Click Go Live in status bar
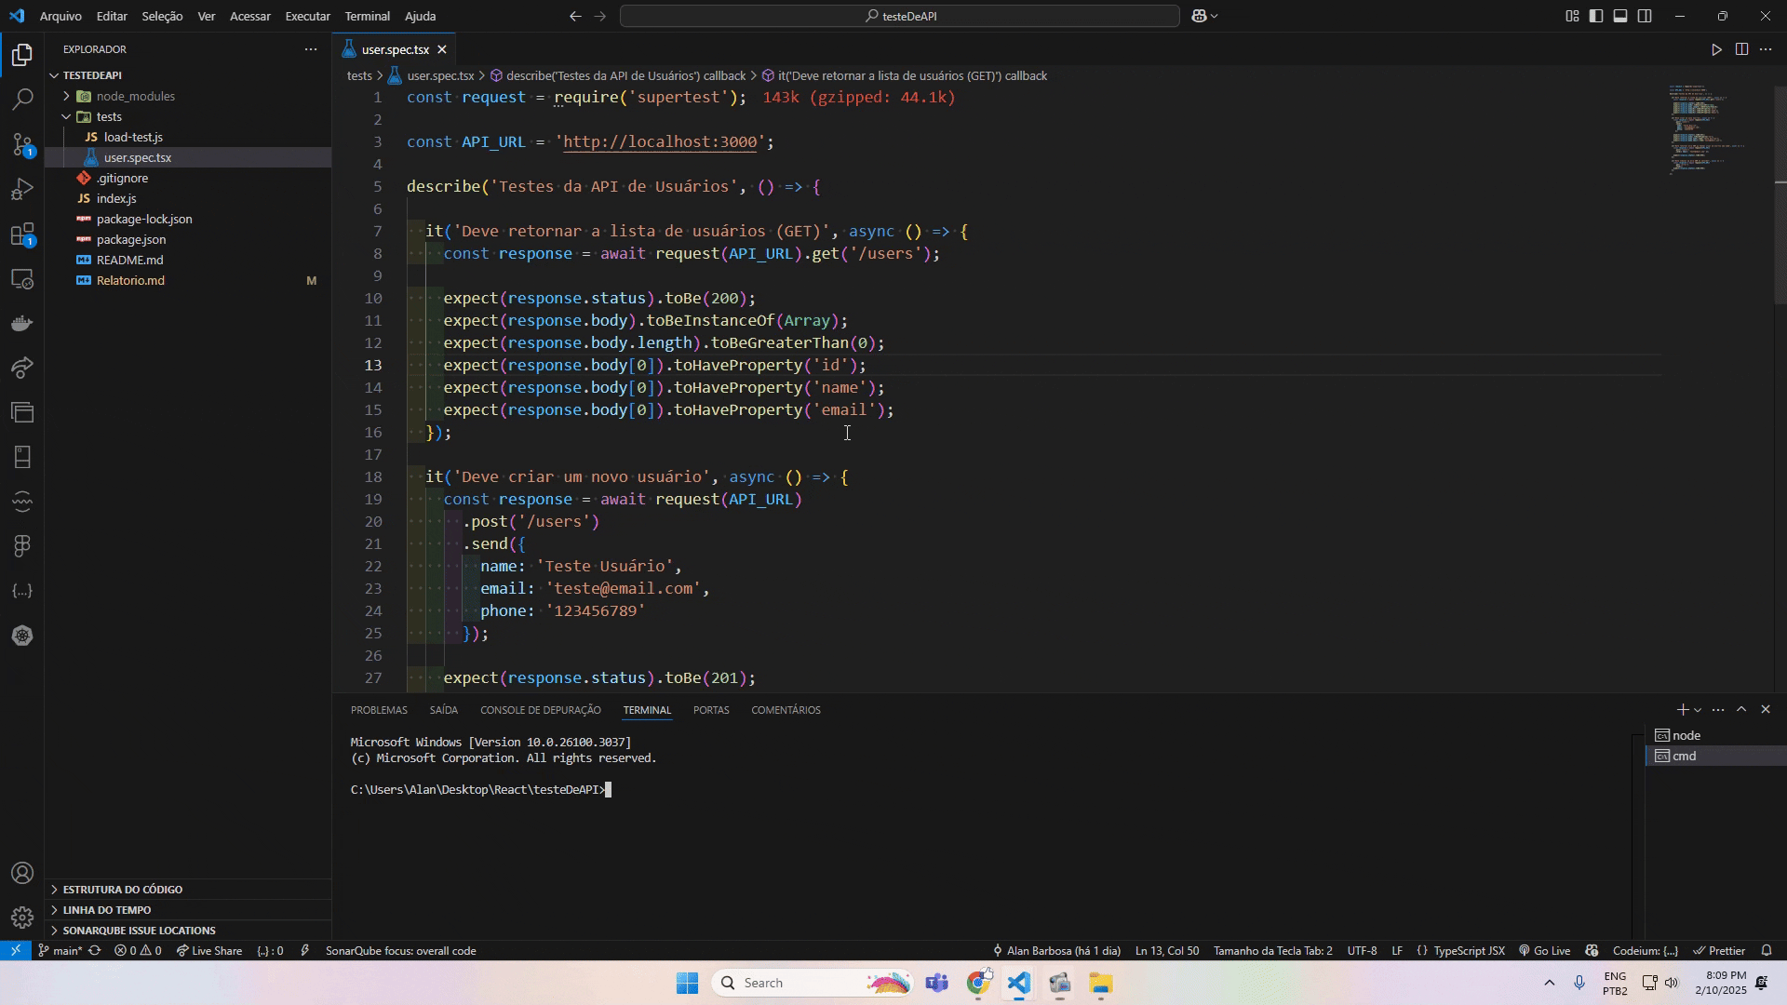Screen dimensions: 1787x1005 [1544, 951]
